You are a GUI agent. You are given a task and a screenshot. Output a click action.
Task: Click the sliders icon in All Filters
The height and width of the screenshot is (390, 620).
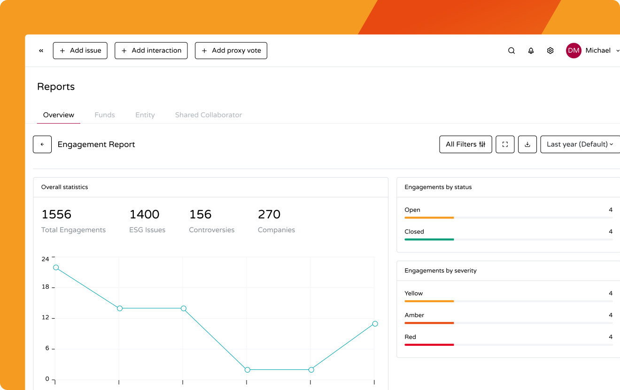point(482,144)
